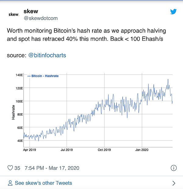
Task: Open skew account display name
Action: pos(31,11)
